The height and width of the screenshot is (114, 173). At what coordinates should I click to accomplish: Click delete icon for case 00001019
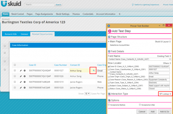point(25,82)
